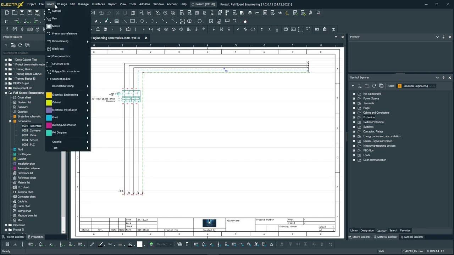
Task: Switch to the Favorites tab
Action: 405,231
